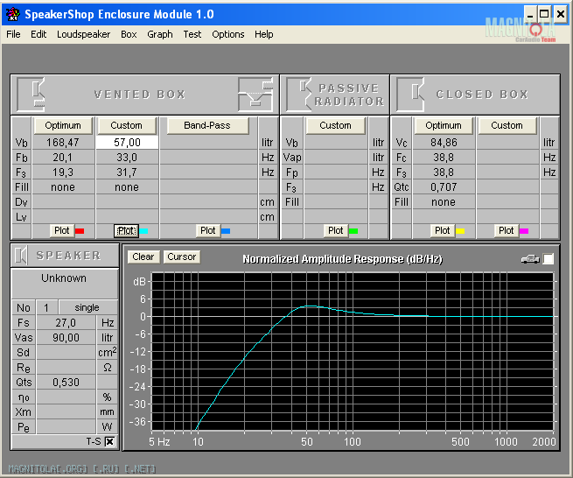Click Optimum button under Vented Box
Screen dimensions: 573x478
click(63, 125)
